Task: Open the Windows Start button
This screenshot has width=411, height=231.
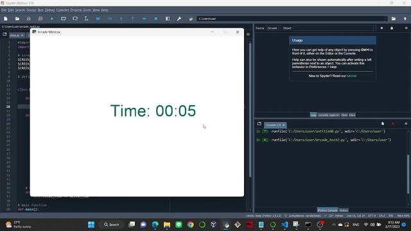Action: (91, 225)
